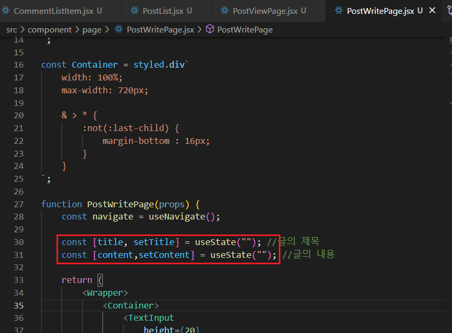Click ':not(:last-child)' selector text

pos(126,128)
